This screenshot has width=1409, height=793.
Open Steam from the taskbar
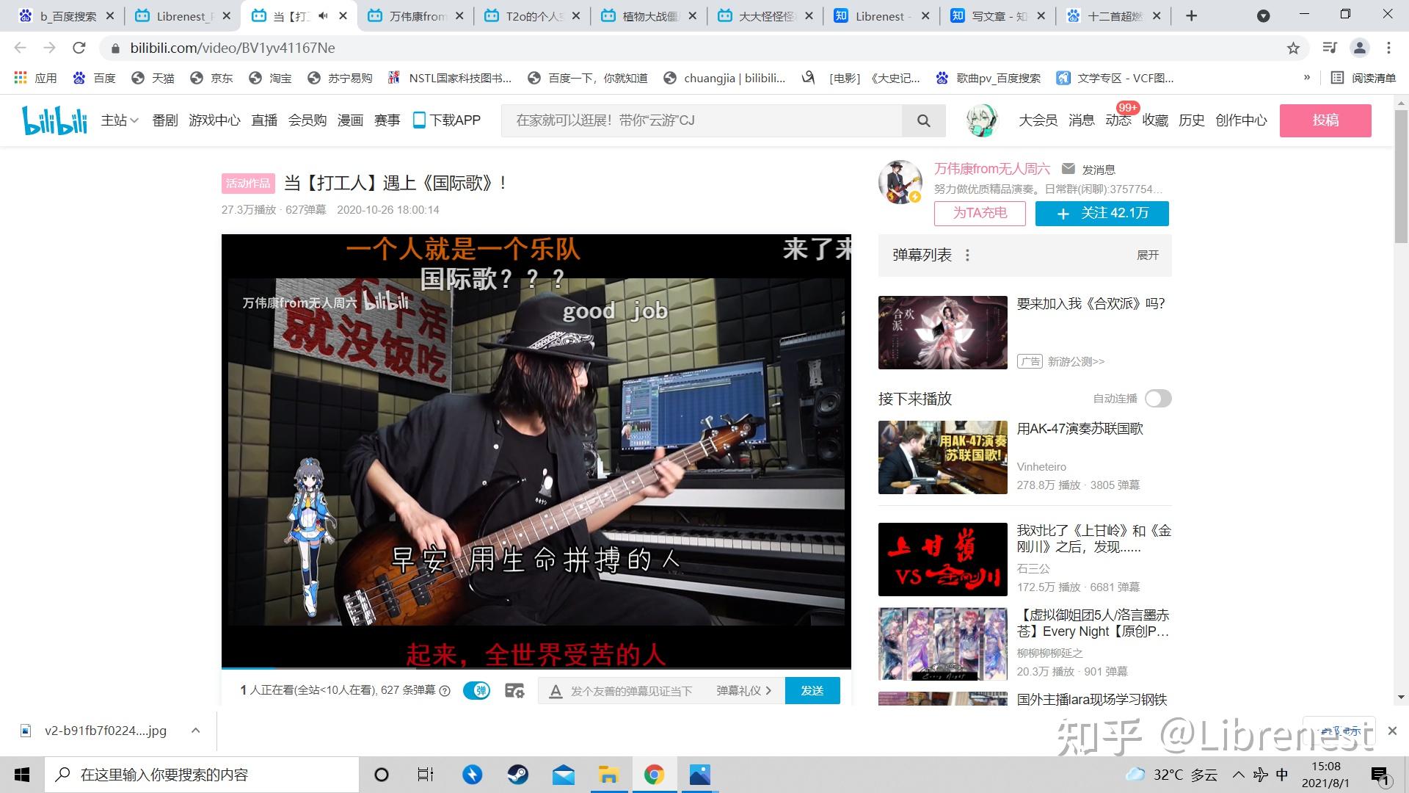coord(518,775)
